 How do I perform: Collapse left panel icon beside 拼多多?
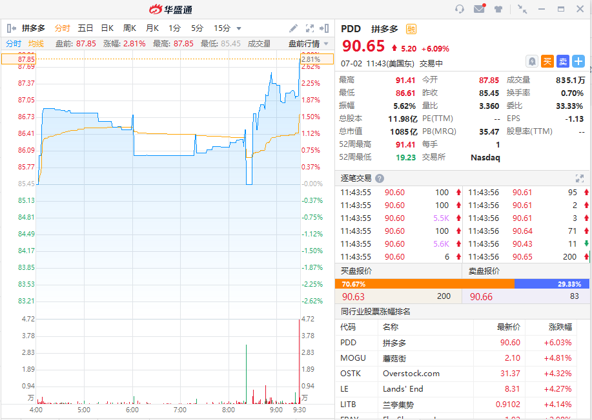coord(12,28)
